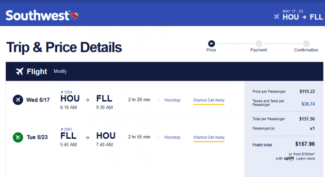Click the green returning flight icon Tue 5/23
Image resolution: width=325 pixels, height=177 pixels.
tap(18, 137)
